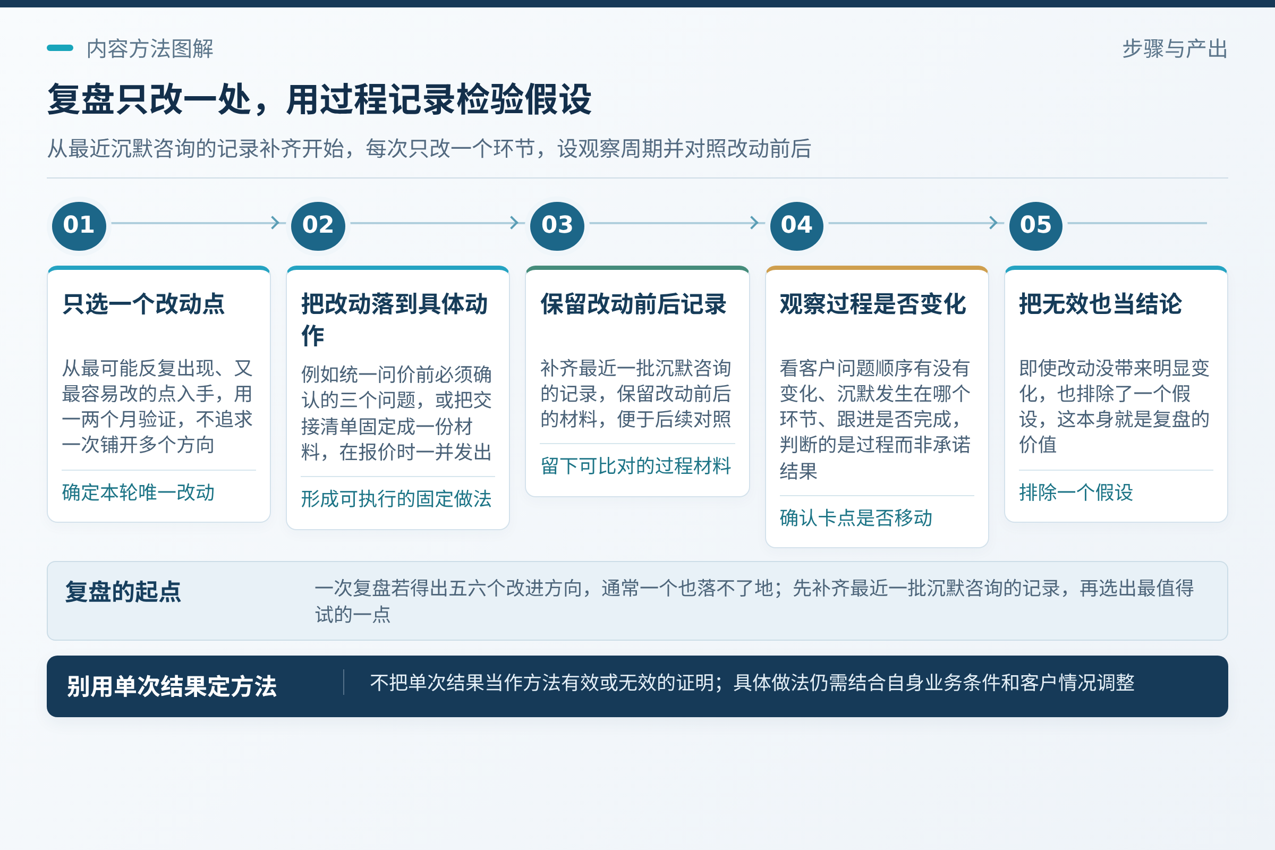The height and width of the screenshot is (850, 1275).
Task: Click the label 内容方法图解
Action: 150,48
